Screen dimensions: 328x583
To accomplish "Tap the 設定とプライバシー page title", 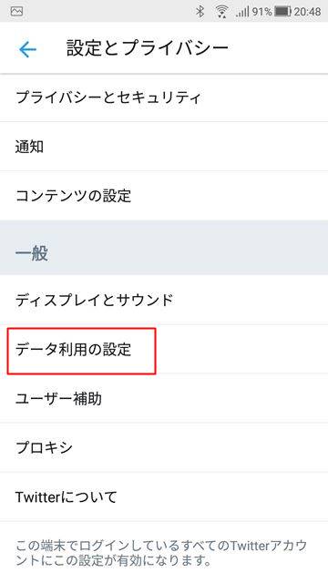I will (x=148, y=48).
